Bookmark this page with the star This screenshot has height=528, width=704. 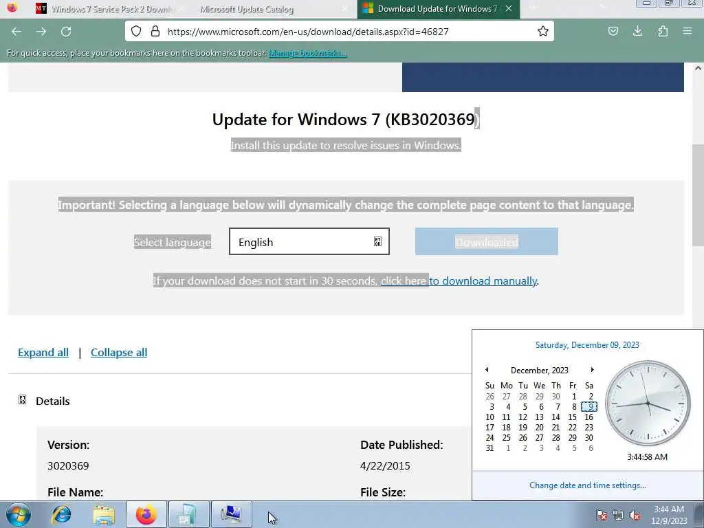(x=543, y=31)
